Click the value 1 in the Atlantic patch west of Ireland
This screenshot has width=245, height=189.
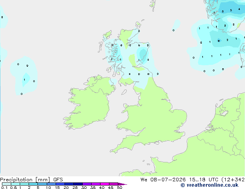point(24,80)
